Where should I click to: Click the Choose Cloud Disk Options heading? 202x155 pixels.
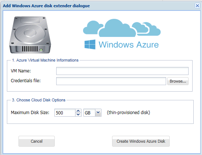coord(39,100)
